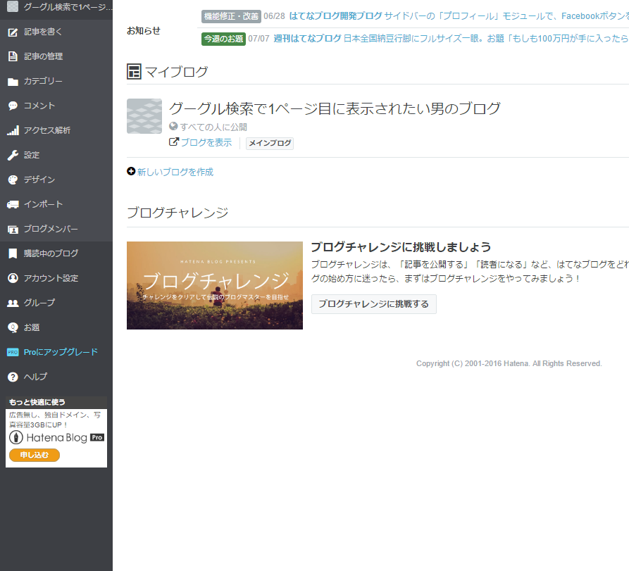629x571 pixels.
Task: Click the plus icon beside 新しいブログを作成
Action: click(131, 171)
